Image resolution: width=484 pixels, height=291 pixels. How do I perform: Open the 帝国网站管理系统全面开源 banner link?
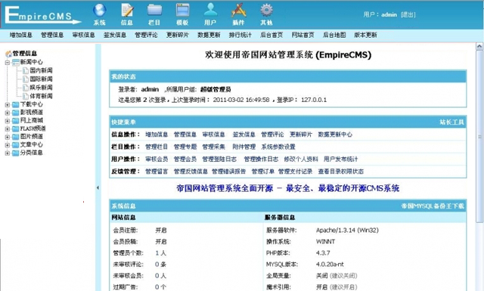pos(287,188)
